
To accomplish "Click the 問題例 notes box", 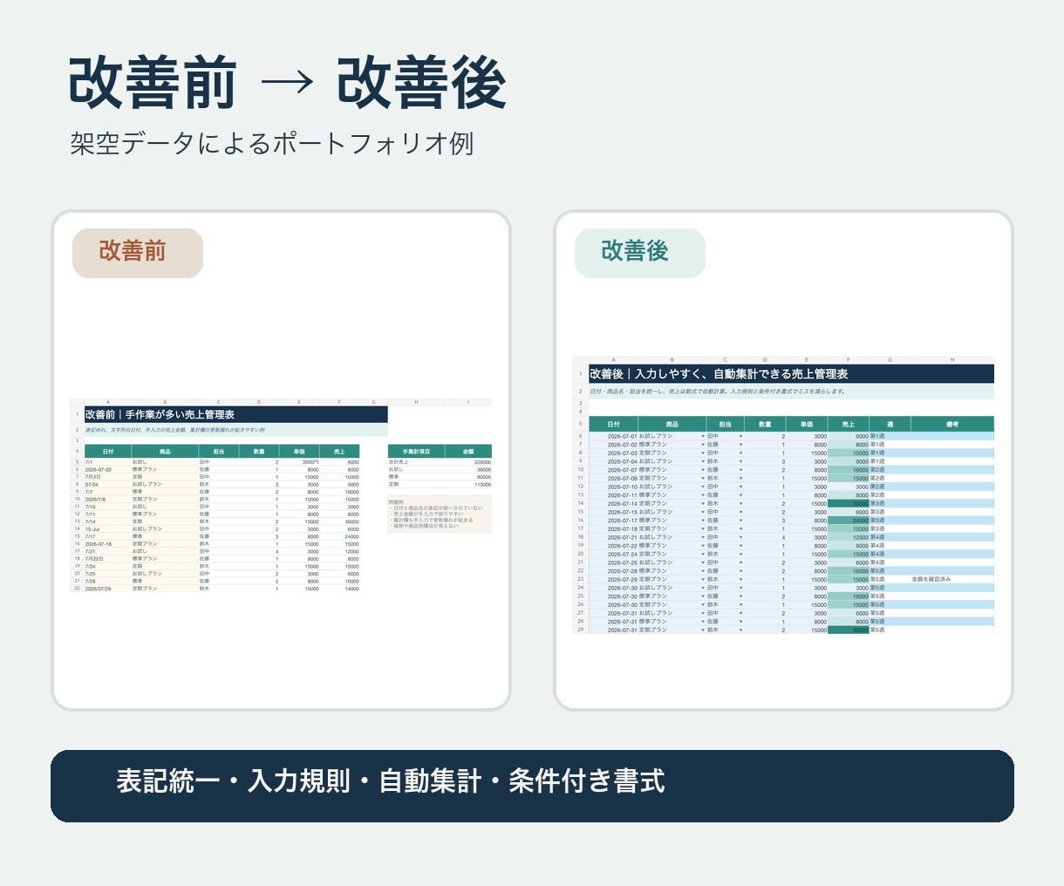I will click(x=440, y=514).
